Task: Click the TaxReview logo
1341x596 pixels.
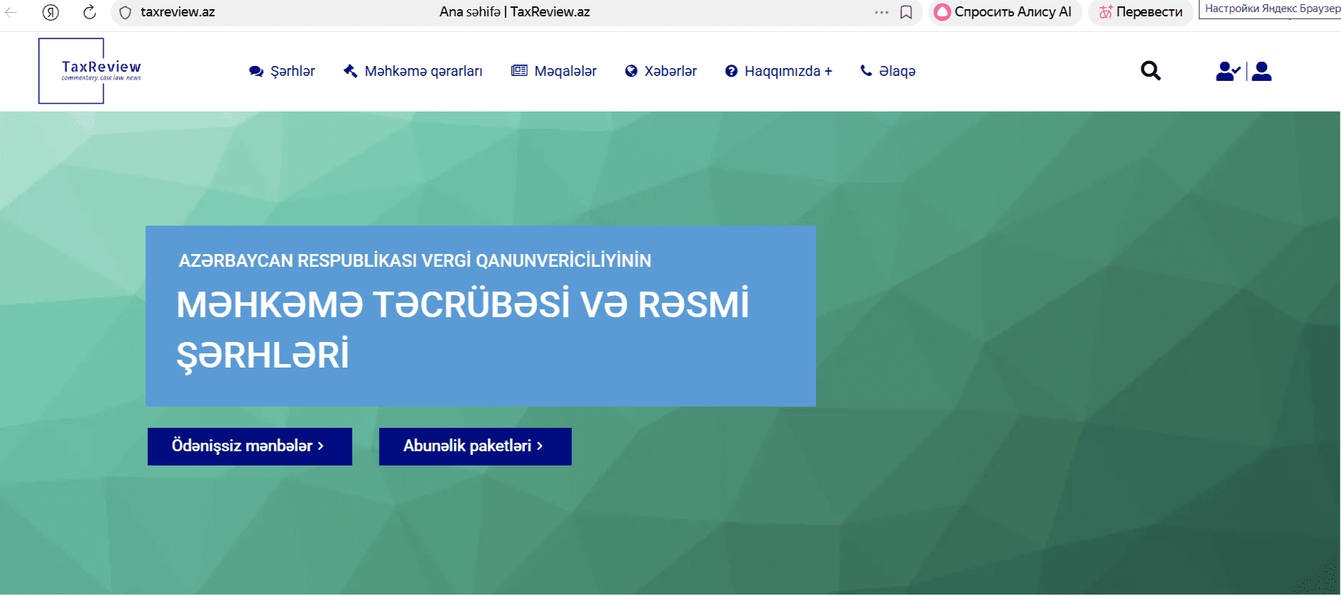Action: point(90,71)
